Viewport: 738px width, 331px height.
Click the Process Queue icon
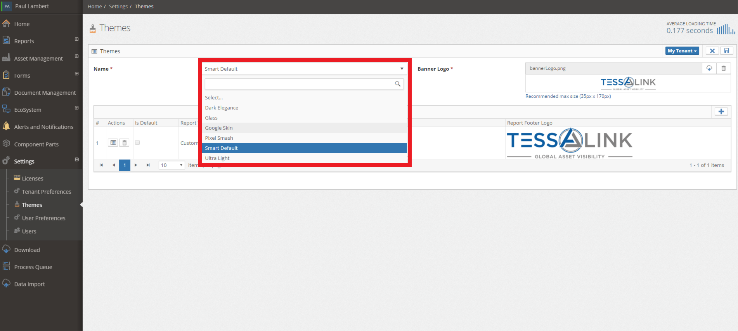(6, 266)
